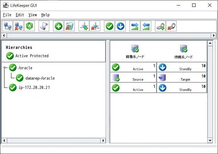Click the toolbar scrollbar left arrow
The height and width of the screenshot is (154, 218).
pos(4,35)
